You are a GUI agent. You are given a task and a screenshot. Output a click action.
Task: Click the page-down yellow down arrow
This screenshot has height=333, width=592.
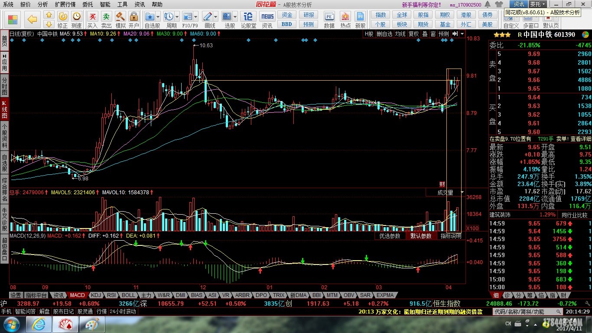[49, 24]
